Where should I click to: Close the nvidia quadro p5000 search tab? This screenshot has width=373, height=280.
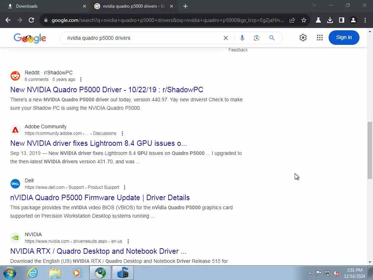point(172,6)
